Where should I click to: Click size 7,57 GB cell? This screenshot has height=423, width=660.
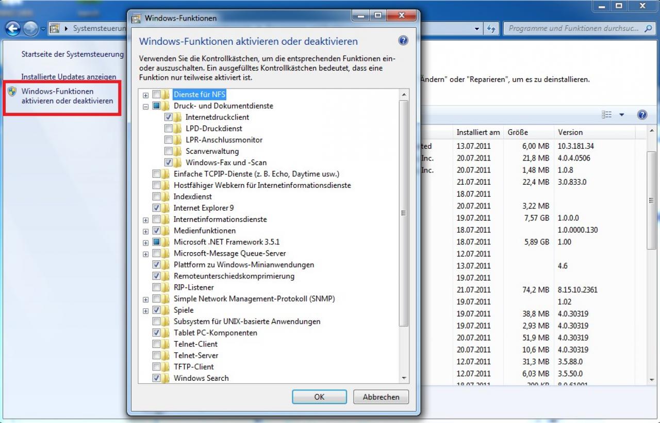[x=536, y=218]
